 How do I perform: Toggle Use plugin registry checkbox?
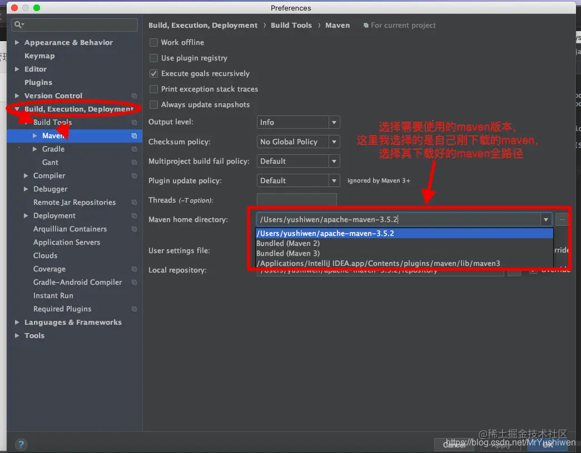(153, 58)
